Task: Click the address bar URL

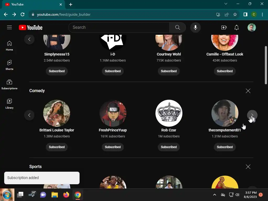Action: click(x=64, y=15)
